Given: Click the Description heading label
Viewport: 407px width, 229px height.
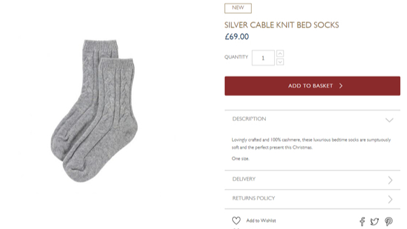Looking at the screenshot, I should click(x=249, y=119).
